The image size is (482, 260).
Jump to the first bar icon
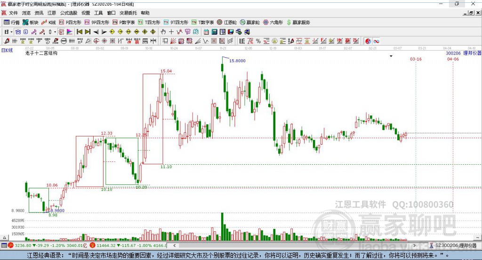80,31
